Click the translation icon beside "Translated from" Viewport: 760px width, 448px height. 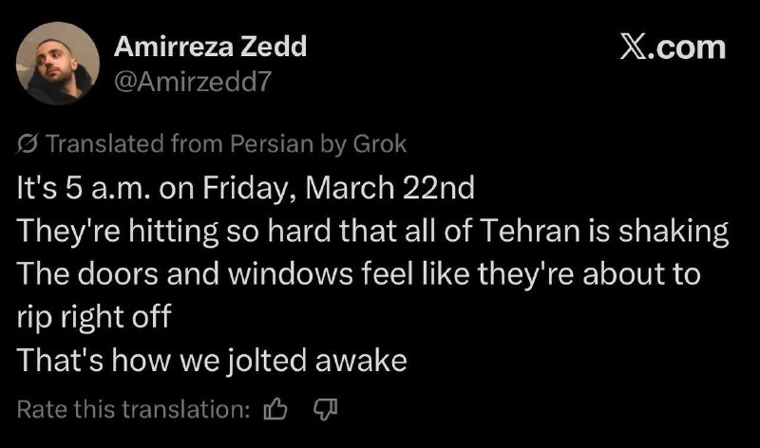click(x=28, y=144)
